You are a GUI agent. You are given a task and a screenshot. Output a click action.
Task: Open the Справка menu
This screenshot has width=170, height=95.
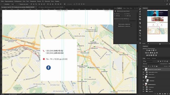click(57, 1)
